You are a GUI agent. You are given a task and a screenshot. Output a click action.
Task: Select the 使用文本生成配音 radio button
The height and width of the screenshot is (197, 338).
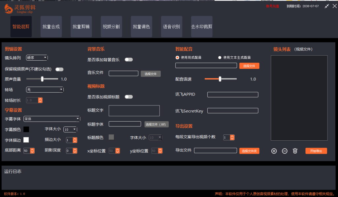pyautogui.click(x=220, y=58)
